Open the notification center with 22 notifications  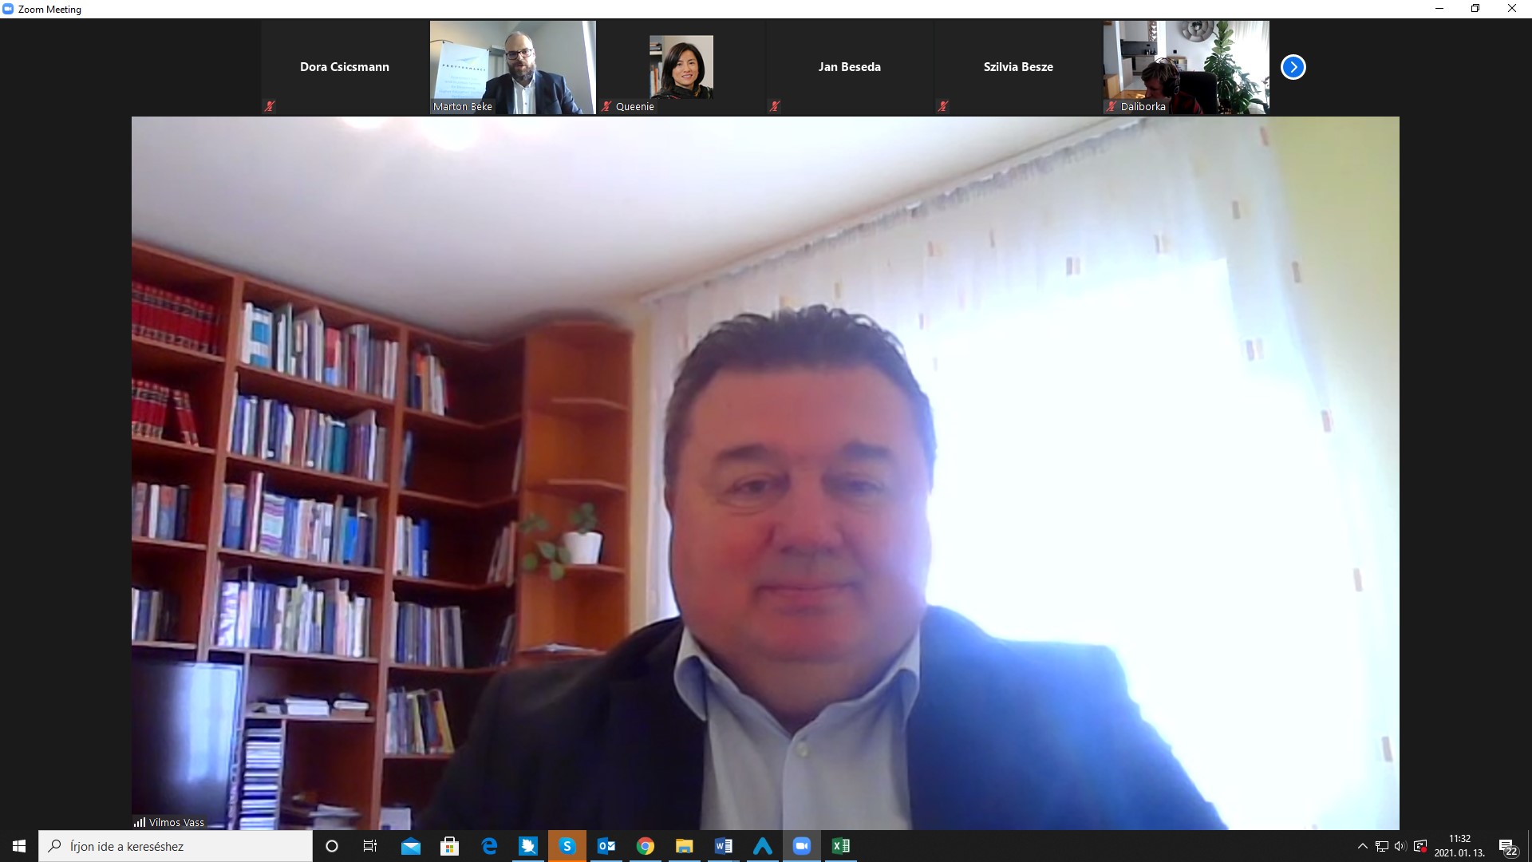[x=1508, y=847]
